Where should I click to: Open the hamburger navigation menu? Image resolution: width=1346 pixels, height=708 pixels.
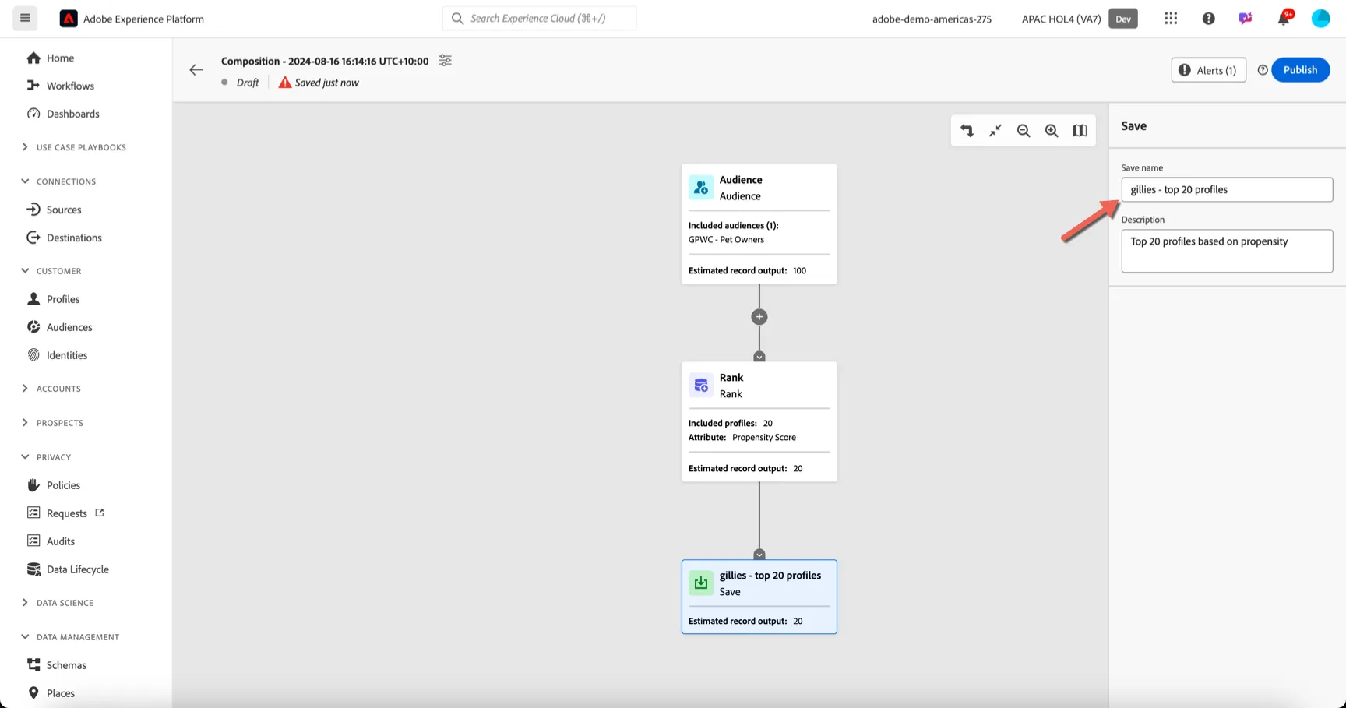[25, 18]
